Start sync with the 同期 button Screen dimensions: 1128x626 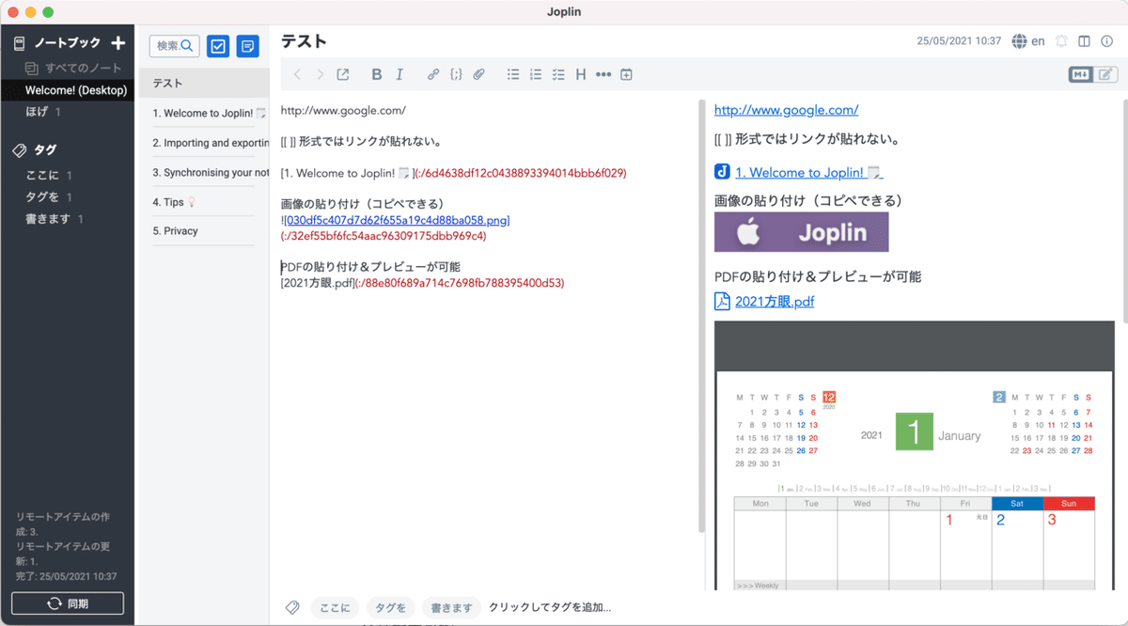pyautogui.click(x=68, y=603)
